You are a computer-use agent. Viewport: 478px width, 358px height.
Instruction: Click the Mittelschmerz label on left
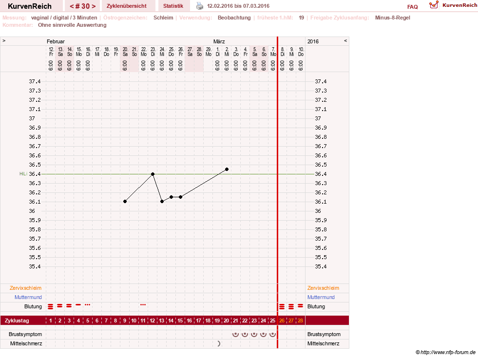tap(26, 343)
